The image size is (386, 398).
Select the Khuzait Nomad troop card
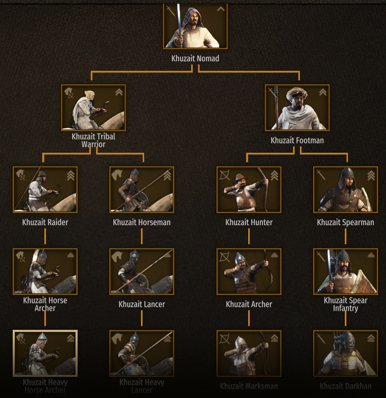[x=195, y=26]
